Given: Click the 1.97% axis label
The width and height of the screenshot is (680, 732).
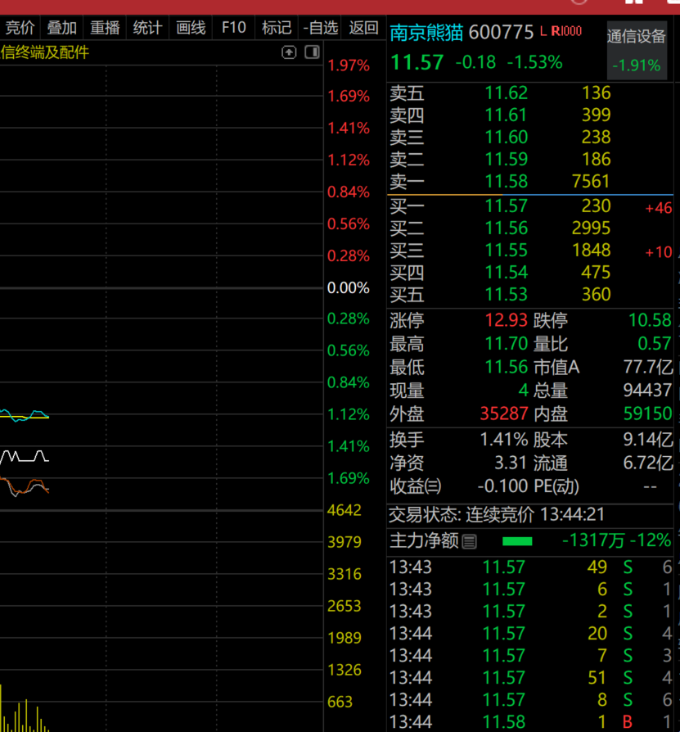Looking at the screenshot, I should (x=349, y=66).
